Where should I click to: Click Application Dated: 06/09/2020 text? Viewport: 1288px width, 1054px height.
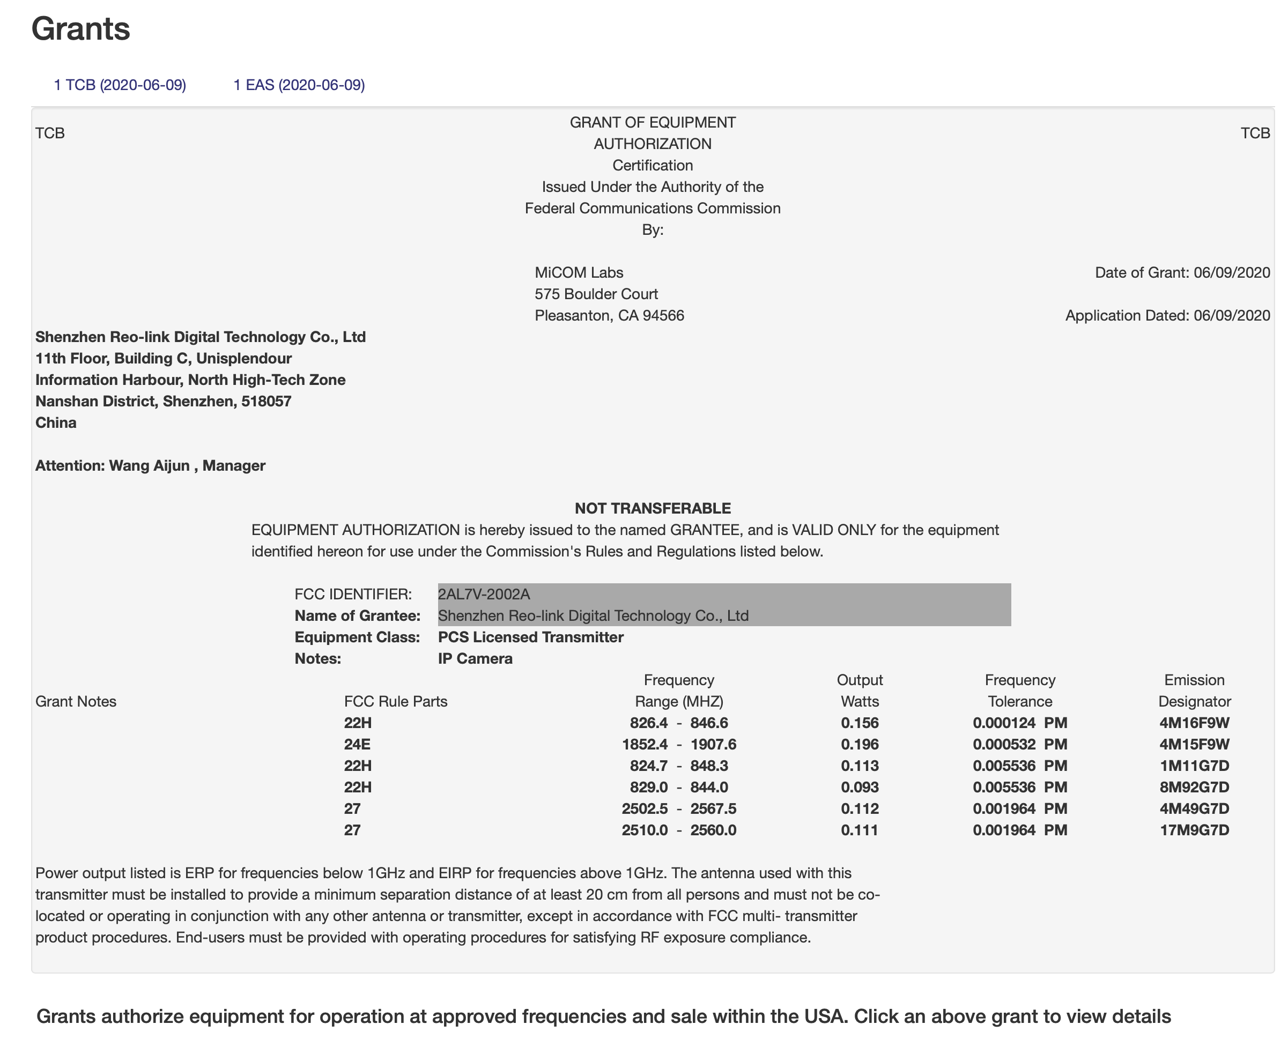coord(1167,315)
